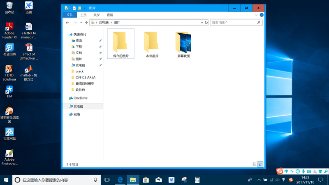
Task: Click the Back navigation arrow
Action: pyautogui.click(x=68, y=23)
